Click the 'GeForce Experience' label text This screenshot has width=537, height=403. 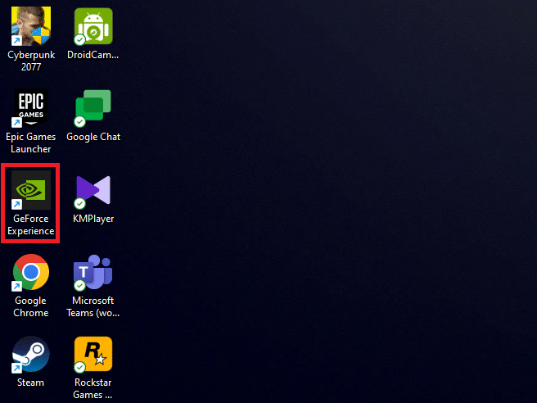(x=31, y=224)
